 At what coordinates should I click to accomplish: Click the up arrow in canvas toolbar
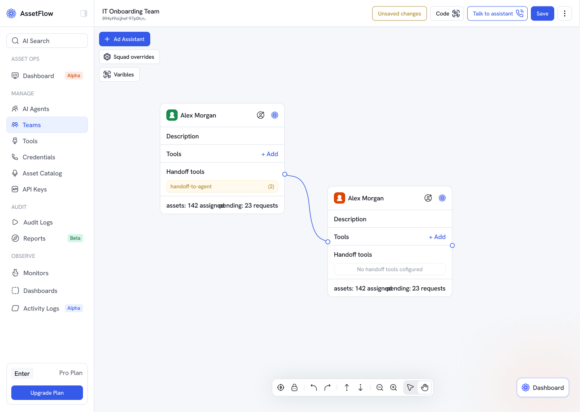pos(347,387)
